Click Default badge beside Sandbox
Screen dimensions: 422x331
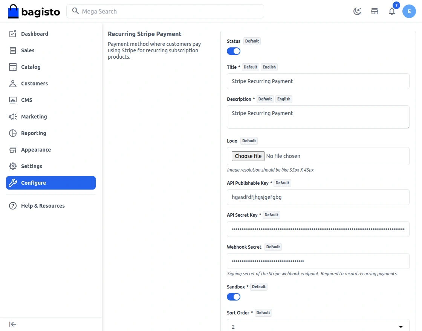click(258, 287)
